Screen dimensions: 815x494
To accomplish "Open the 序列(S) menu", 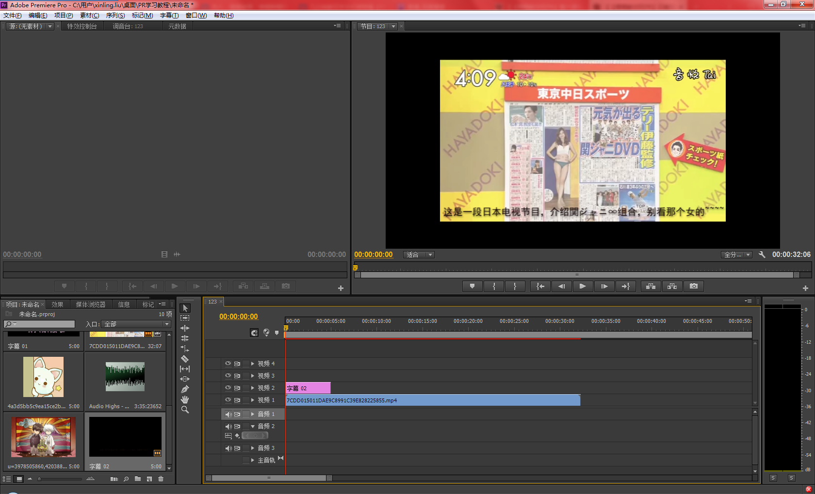I will [x=115, y=16].
